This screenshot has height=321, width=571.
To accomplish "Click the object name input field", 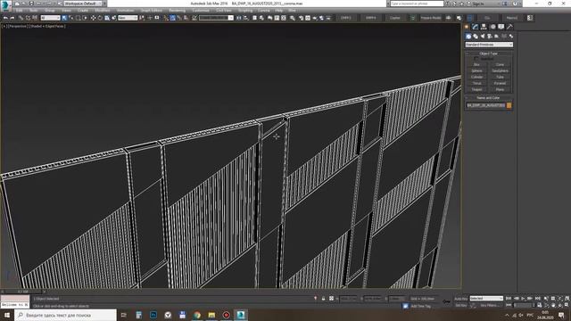I will 485,105.
